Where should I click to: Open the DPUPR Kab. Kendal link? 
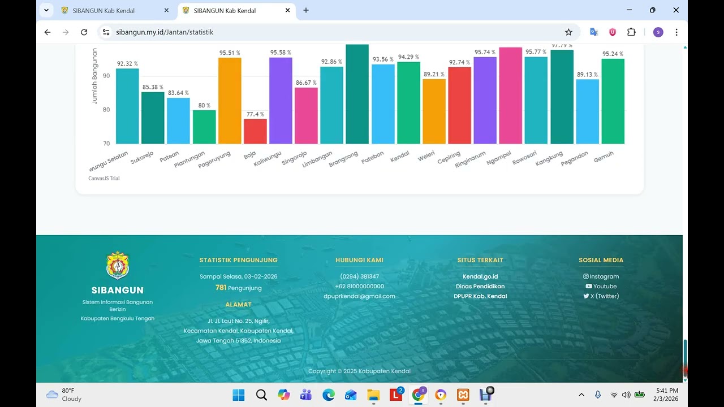point(480,296)
